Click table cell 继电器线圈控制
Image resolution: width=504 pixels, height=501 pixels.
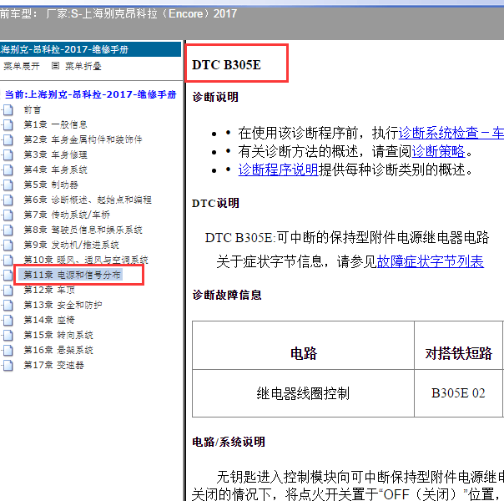coord(303,393)
